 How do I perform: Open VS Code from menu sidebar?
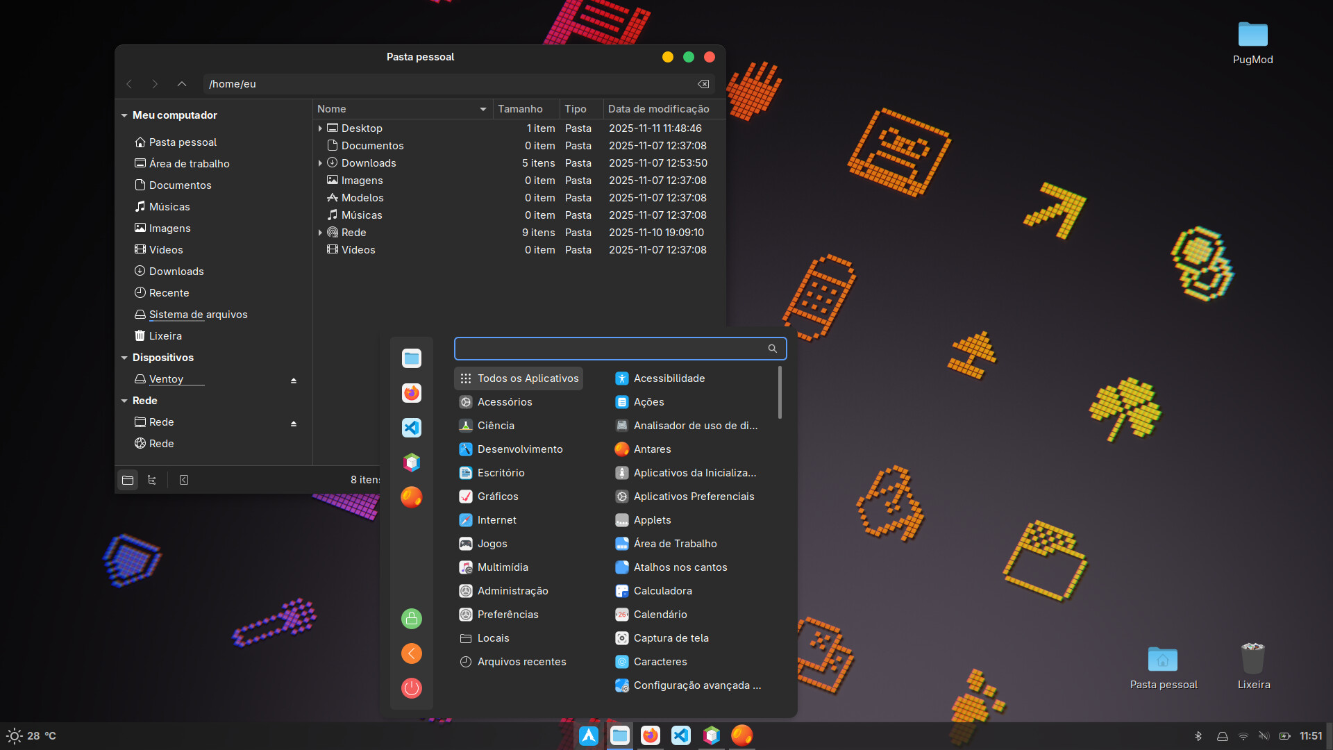tap(412, 428)
